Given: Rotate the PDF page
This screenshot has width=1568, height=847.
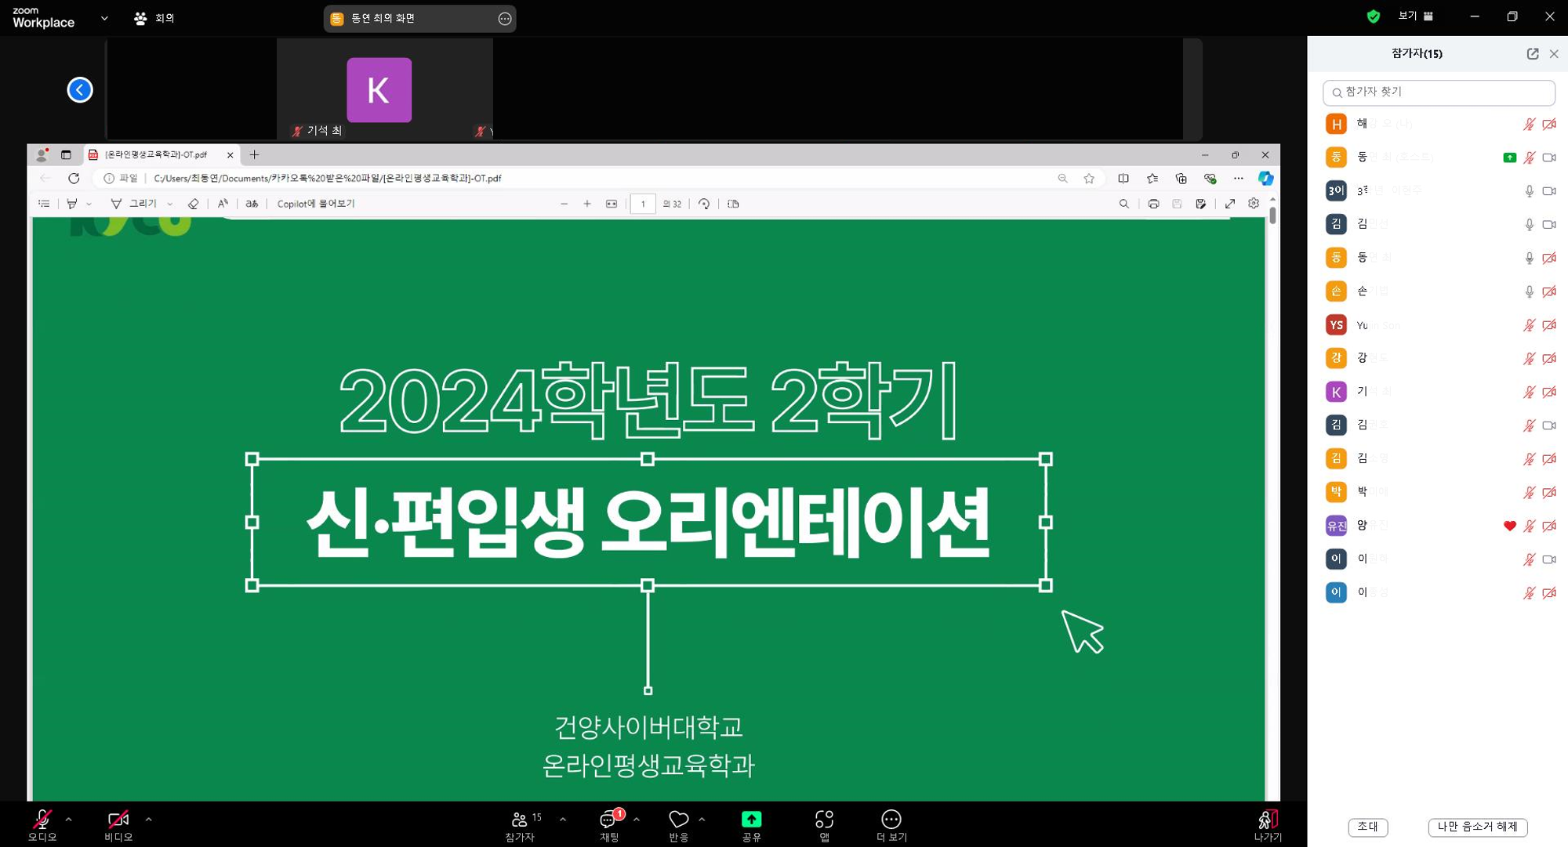Looking at the screenshot, I should (704, 204).
